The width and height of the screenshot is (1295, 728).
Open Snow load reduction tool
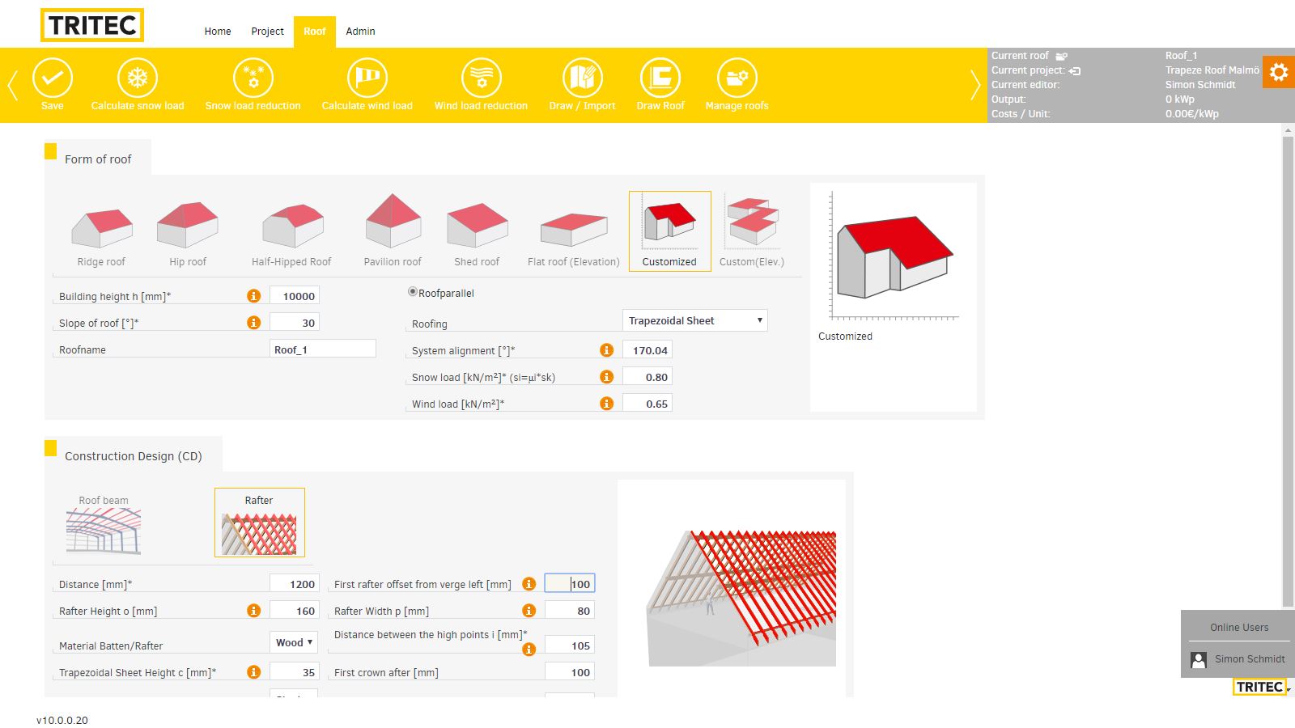click(x=253, y=79)
